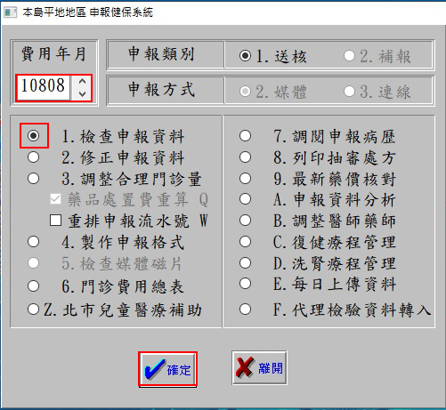Click the blue checkmark 確定 button
446x410 pixels.
(x=167, y=369)
